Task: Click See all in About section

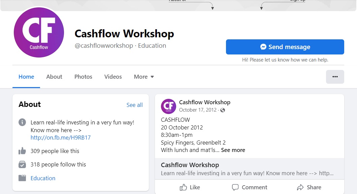Action: pyautogui.click(x=135, y=105)
